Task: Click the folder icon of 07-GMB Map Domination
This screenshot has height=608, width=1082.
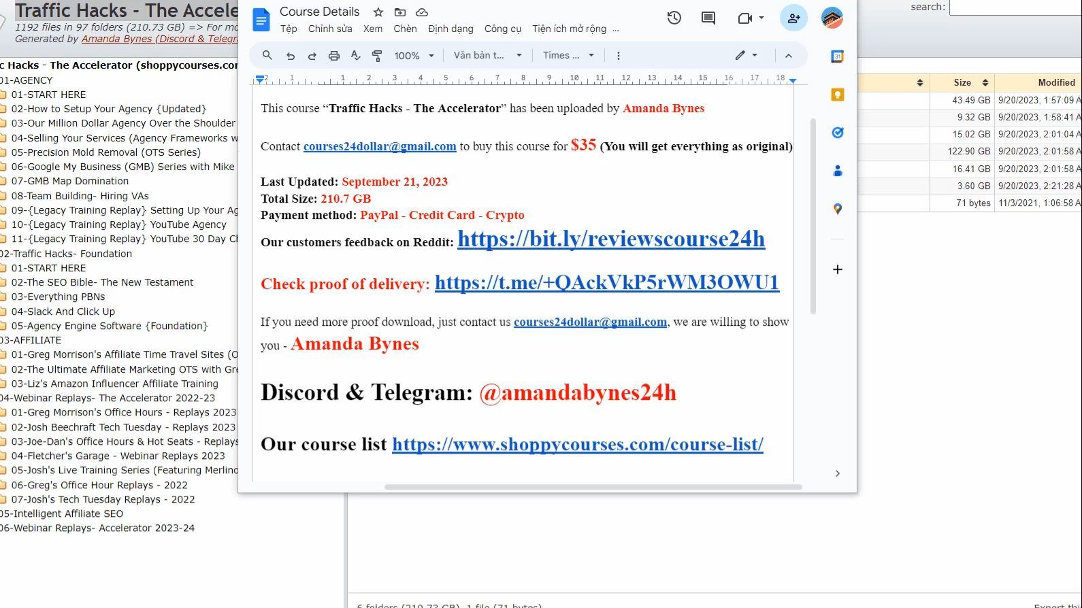Action: point(3,182)
